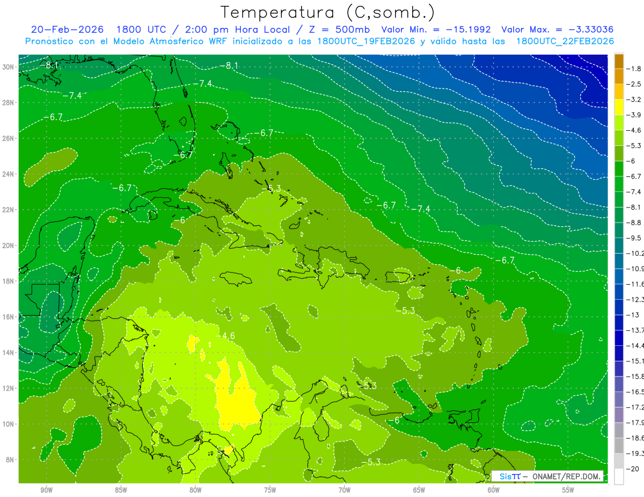The width and height of the screenshot is (644, 497).
Task: Click the '75W' longitude axis label
Action: [270, 490]
